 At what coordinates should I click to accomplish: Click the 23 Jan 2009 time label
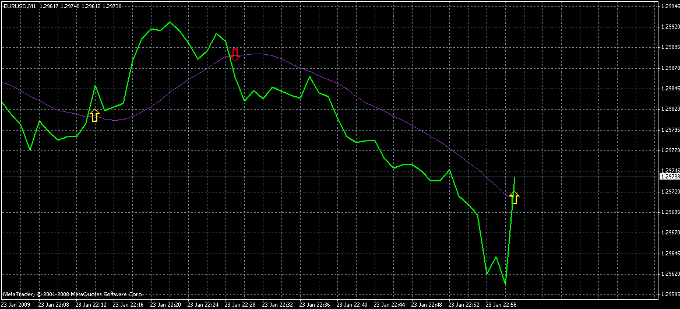15,305
